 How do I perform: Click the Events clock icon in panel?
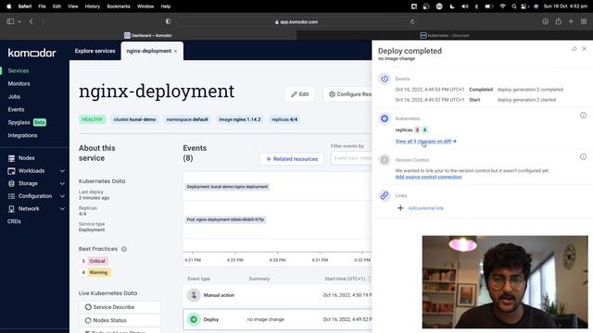385,79
